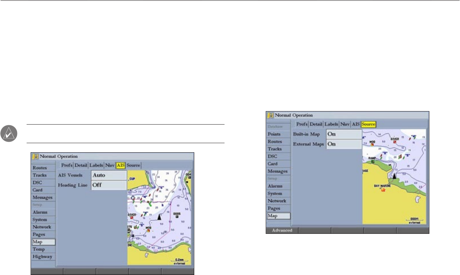Open Messages in AIS screen sidebar
Image resolution: width=460 pixels, height=275 pixels.
point(43,197)
